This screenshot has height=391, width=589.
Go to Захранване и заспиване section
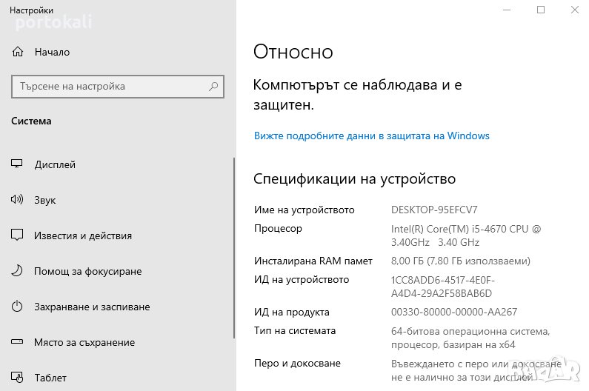pyautogui.click(x=92, y=307)
